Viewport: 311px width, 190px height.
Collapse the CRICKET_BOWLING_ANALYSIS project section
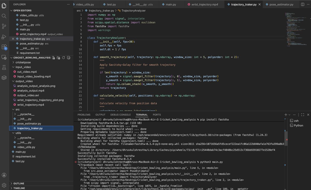click(x=30, y=58)
